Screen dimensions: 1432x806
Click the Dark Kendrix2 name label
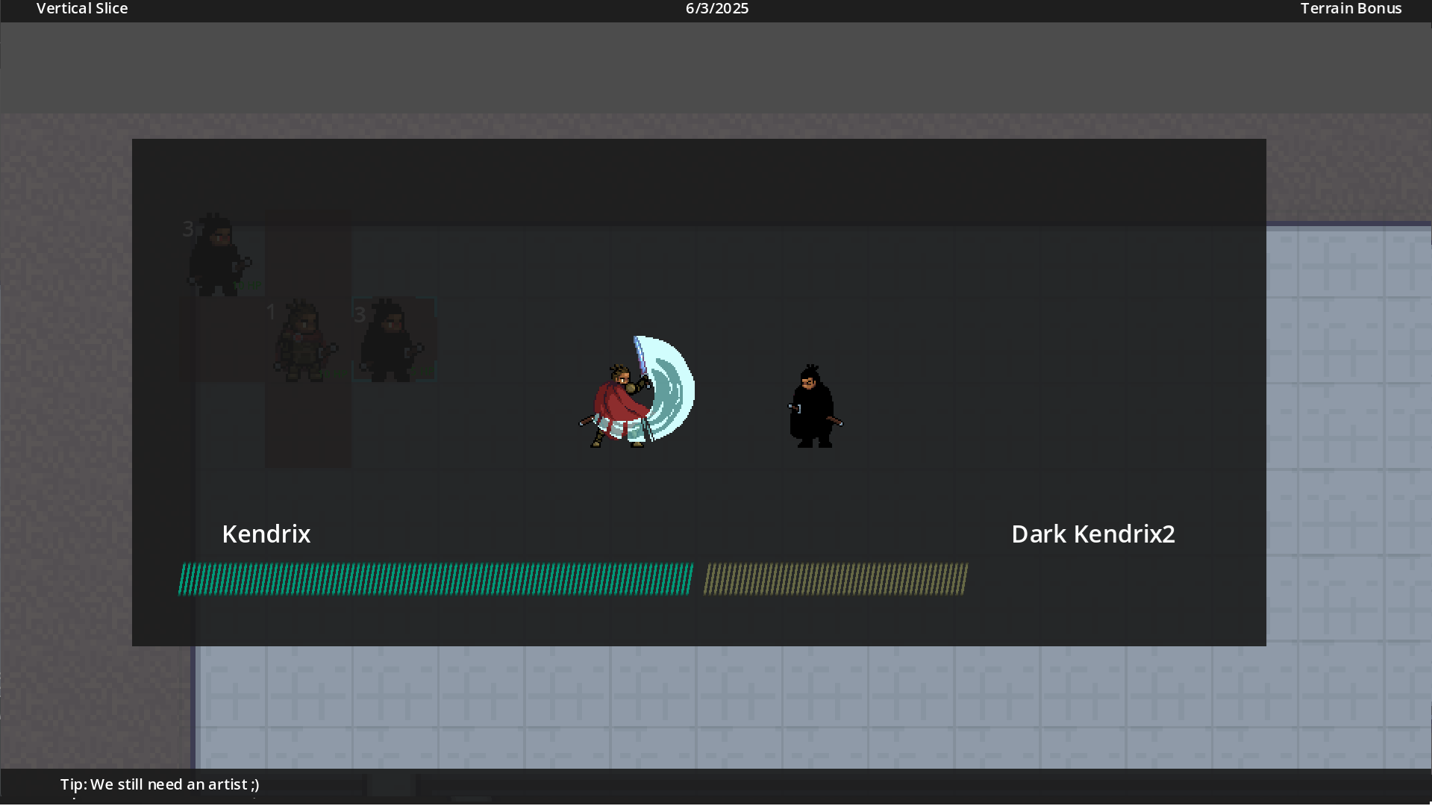(1093, 534)
